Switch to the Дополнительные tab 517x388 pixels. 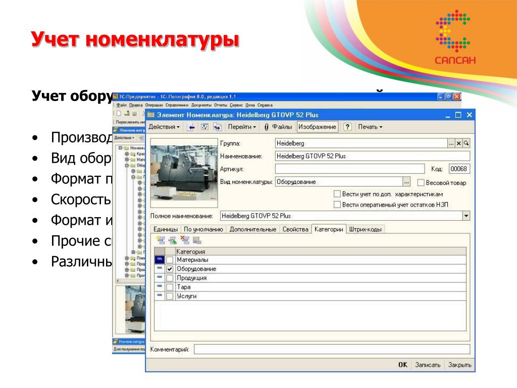[x=253, y=229]
